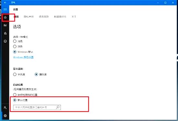Open the hamburger navigation menu

pyautogui.click(x=5, y=9)
